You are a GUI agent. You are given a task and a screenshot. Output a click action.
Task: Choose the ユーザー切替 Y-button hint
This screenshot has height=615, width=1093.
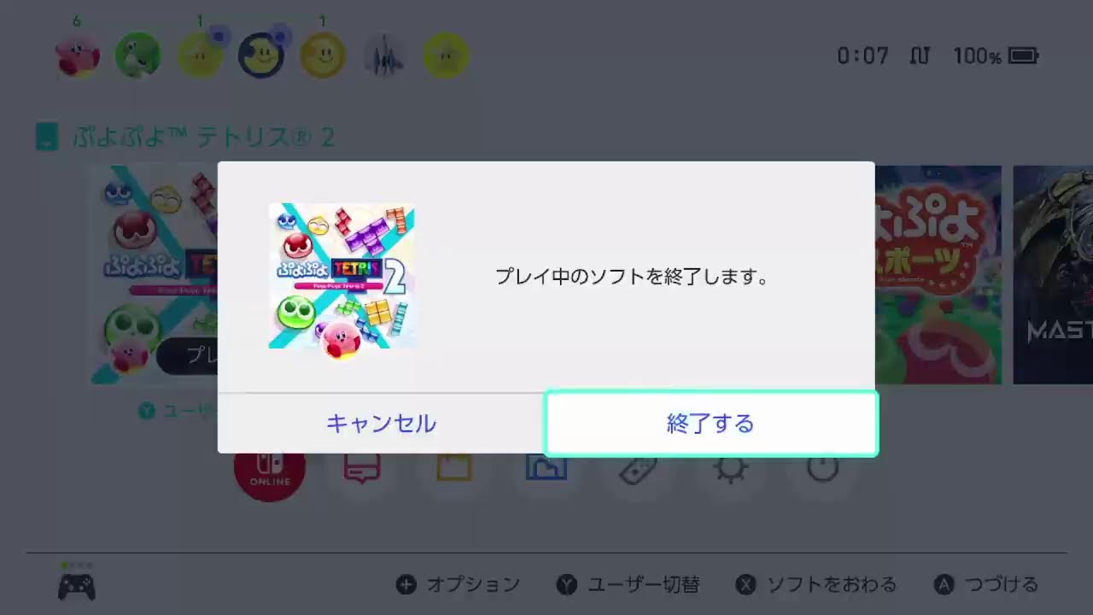pos(628,585)
